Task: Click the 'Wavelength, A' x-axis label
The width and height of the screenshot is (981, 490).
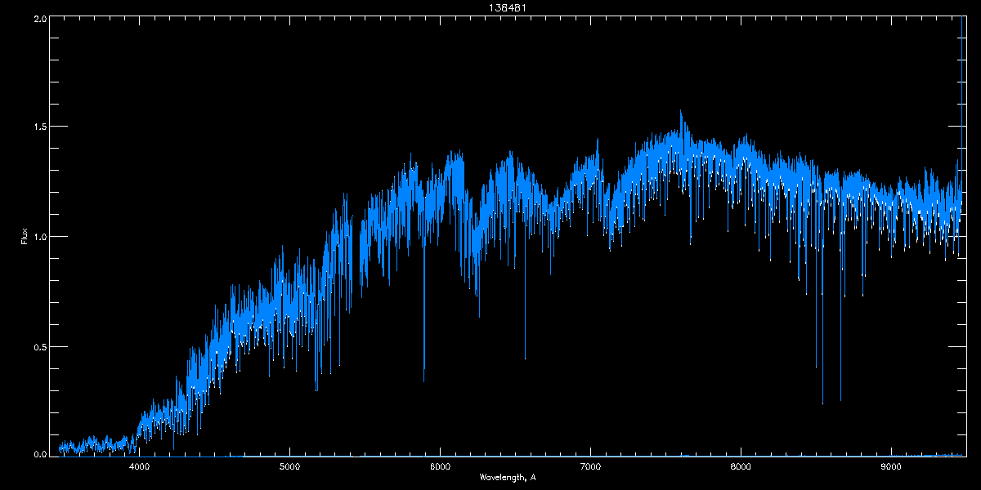Action: click(x=508, y=477)
